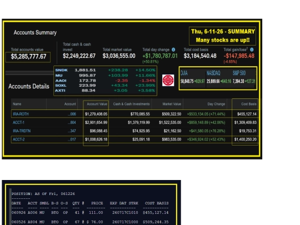Sort by the Day Change column header
Image resolution: width=300 pixels, height=225 pixels.
tap(216, 104)
